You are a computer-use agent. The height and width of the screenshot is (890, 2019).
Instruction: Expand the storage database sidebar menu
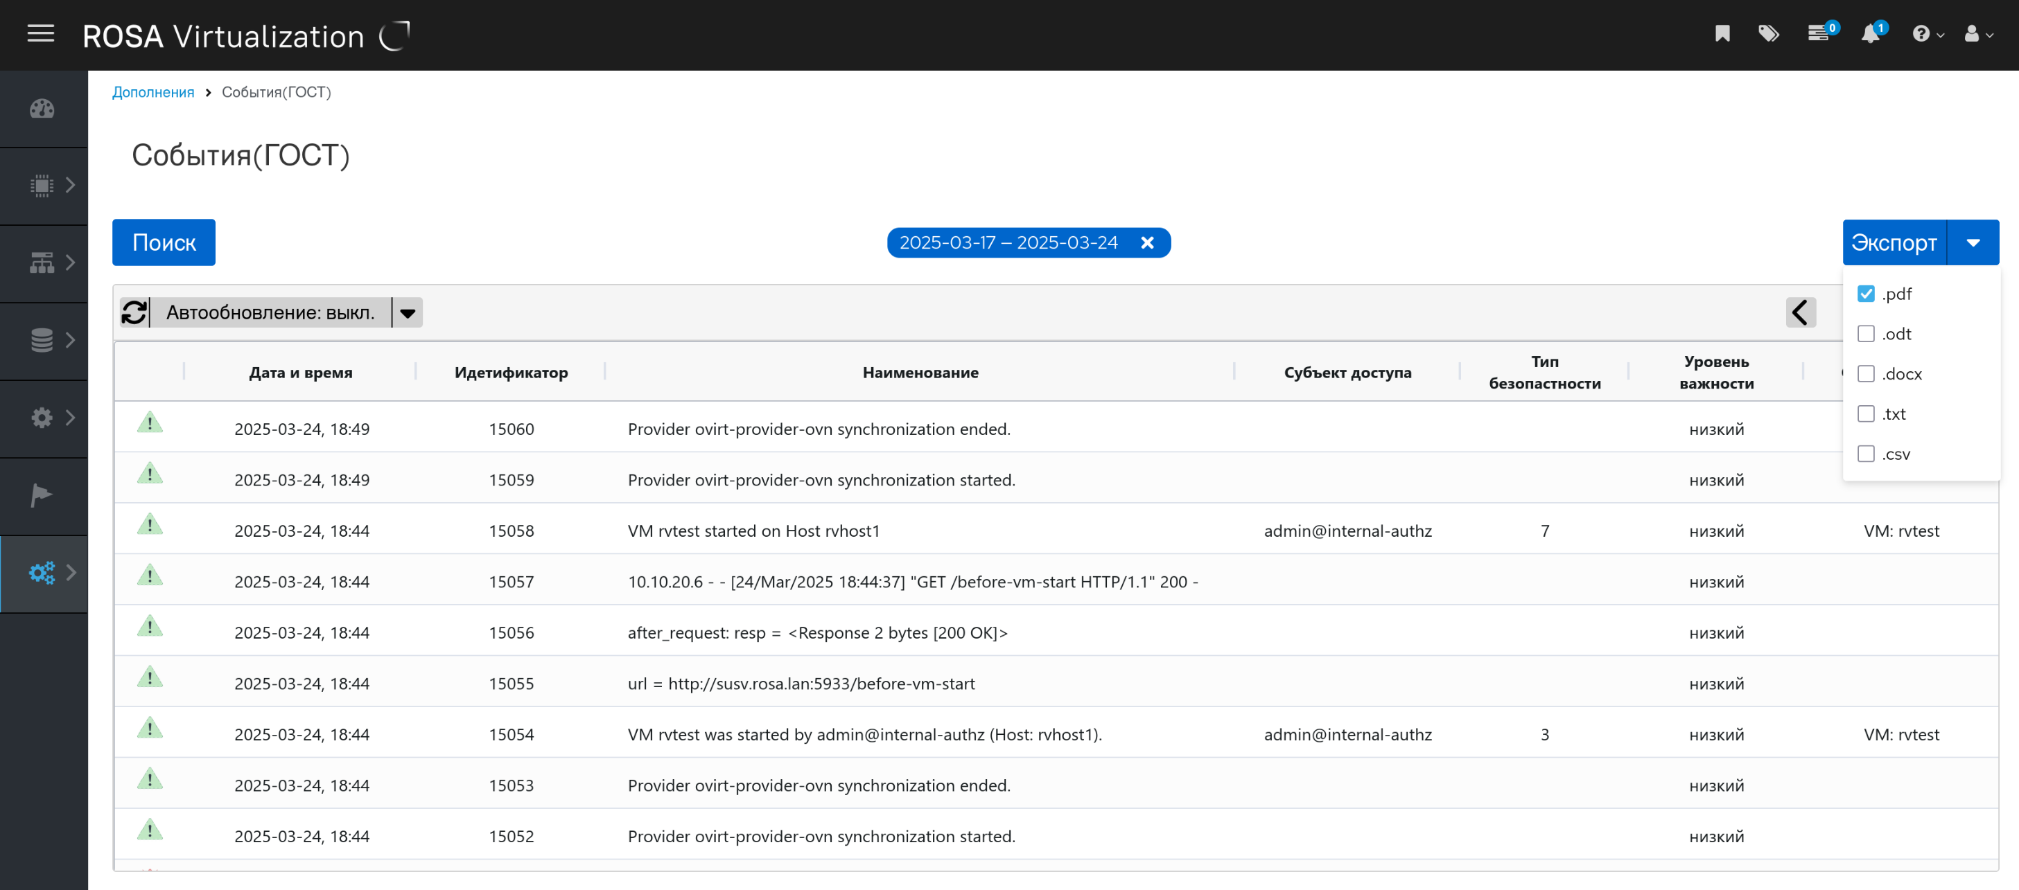click(44, 340)
